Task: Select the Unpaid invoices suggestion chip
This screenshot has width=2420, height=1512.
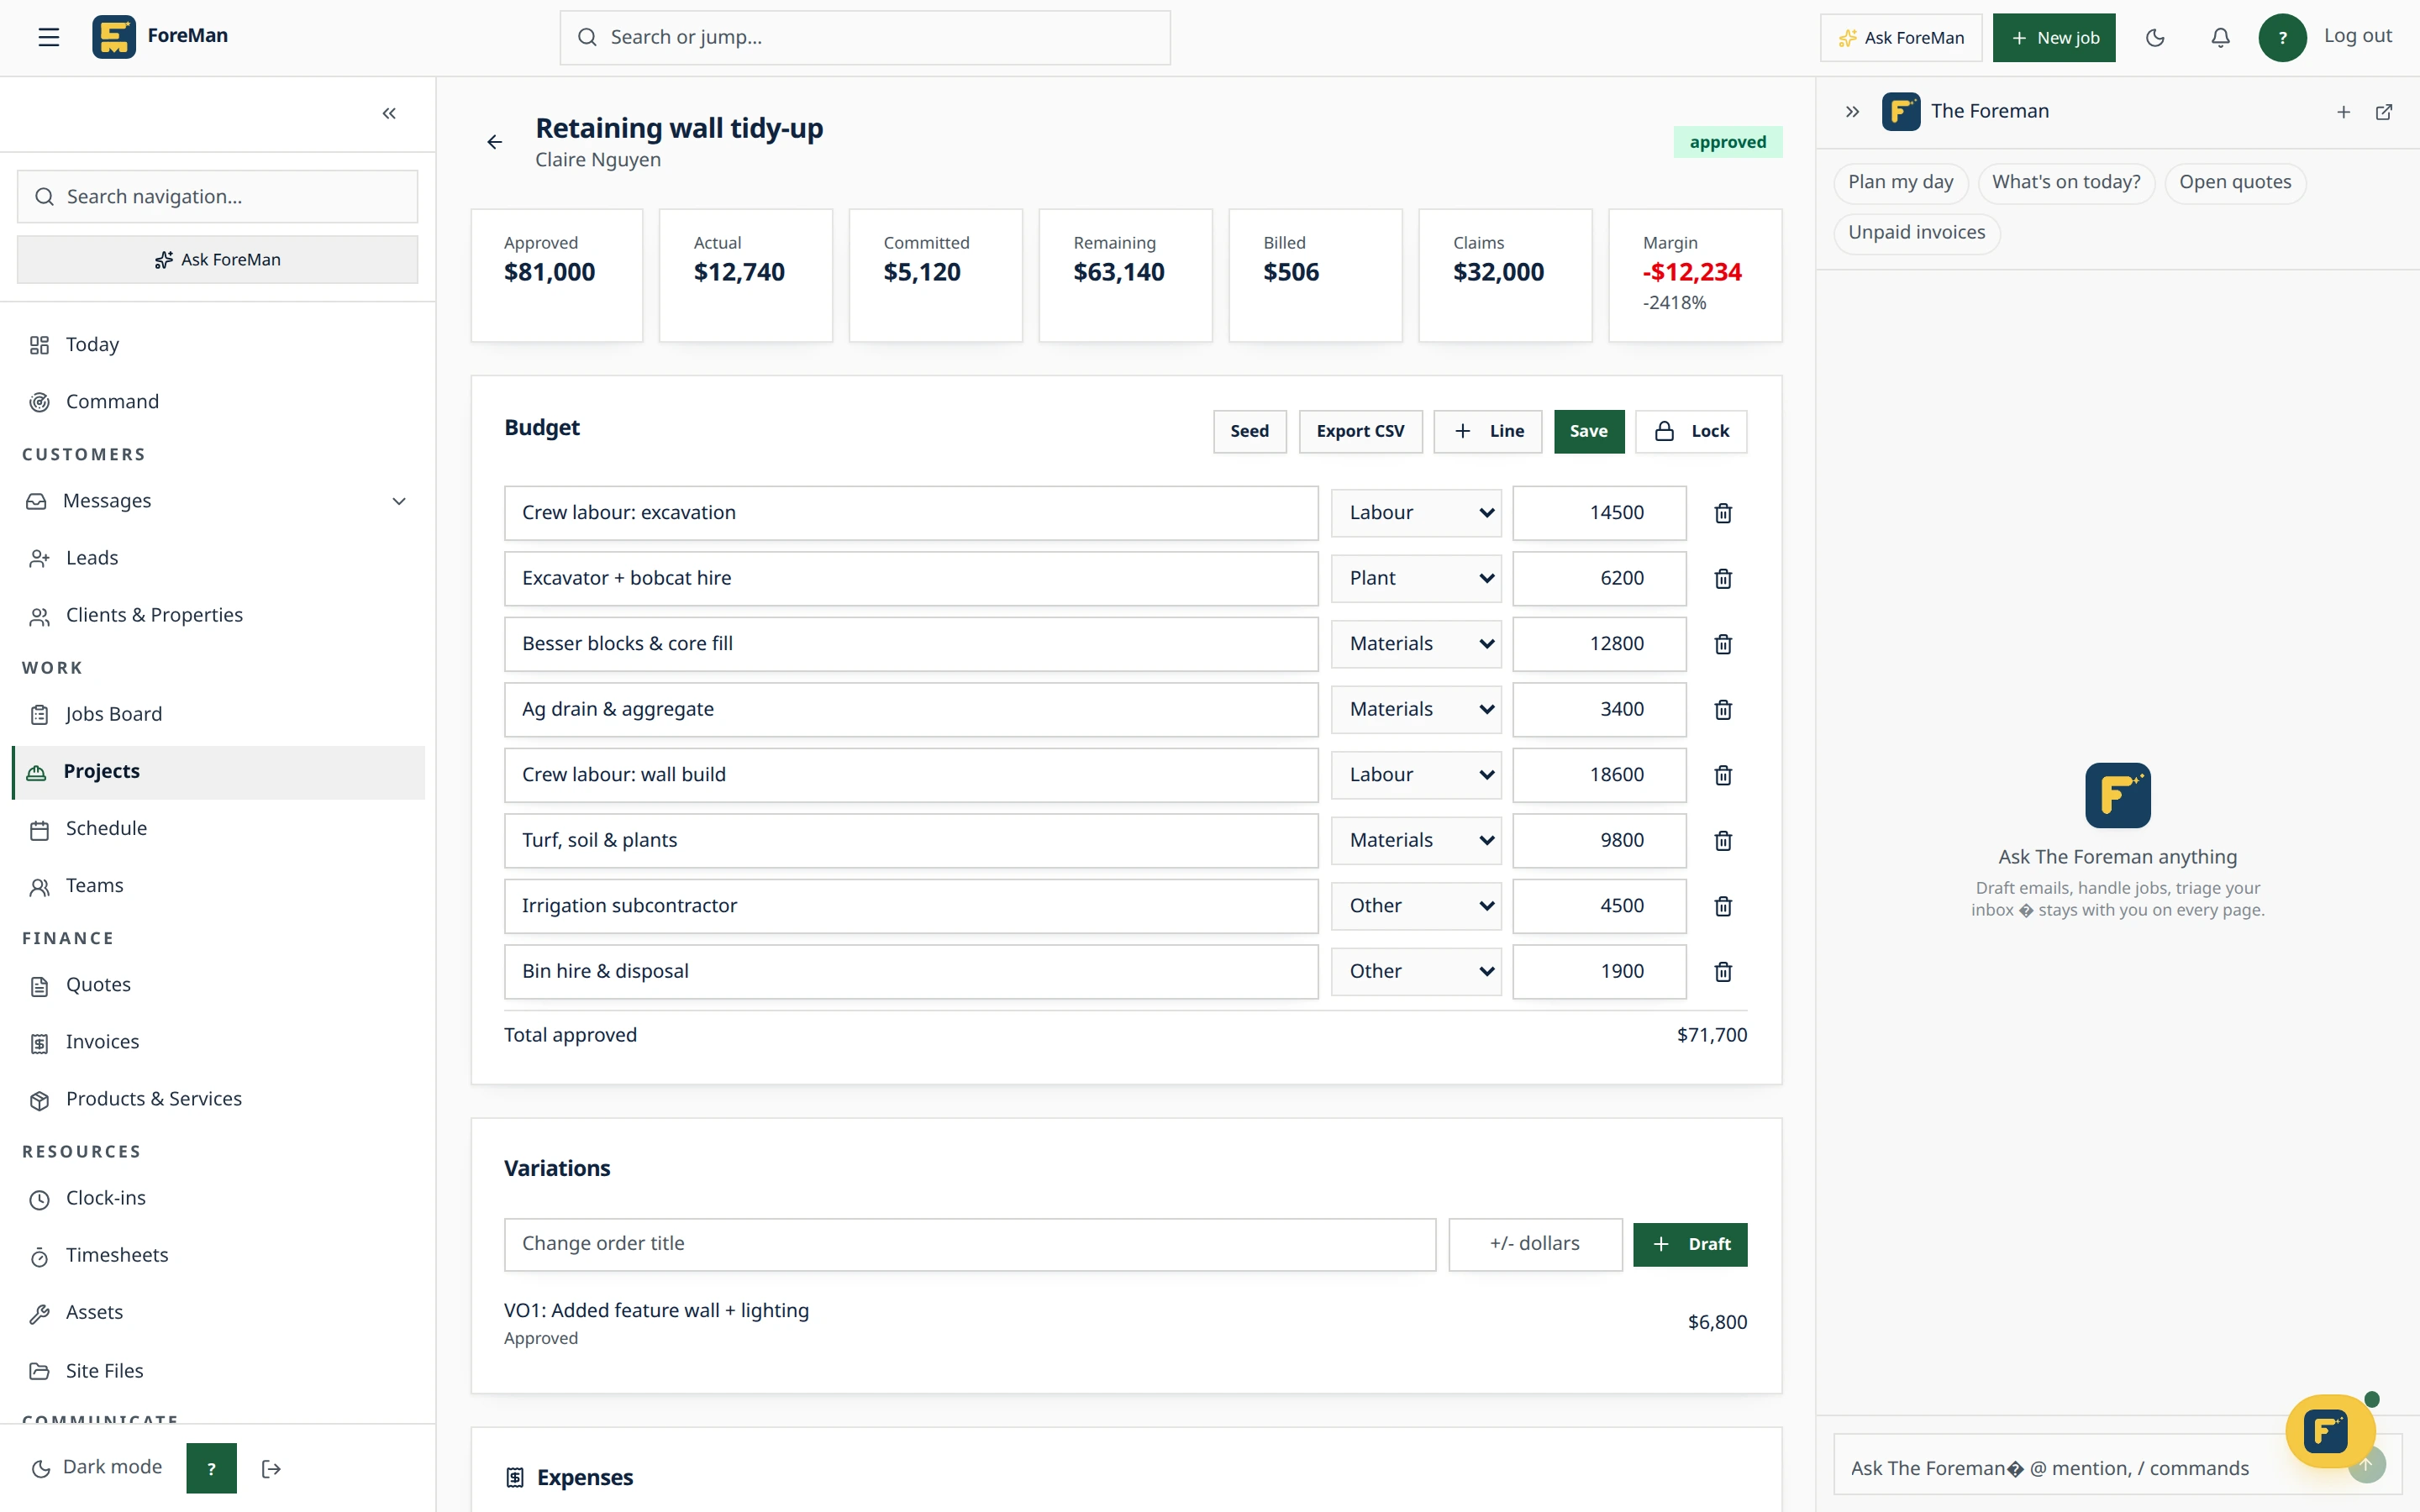Action: click(x=1916, y=233)
